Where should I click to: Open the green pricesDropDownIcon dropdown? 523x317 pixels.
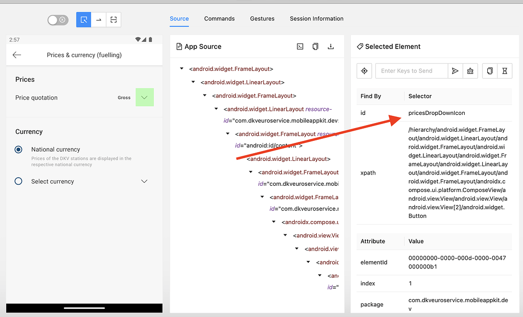pos(145,97)
